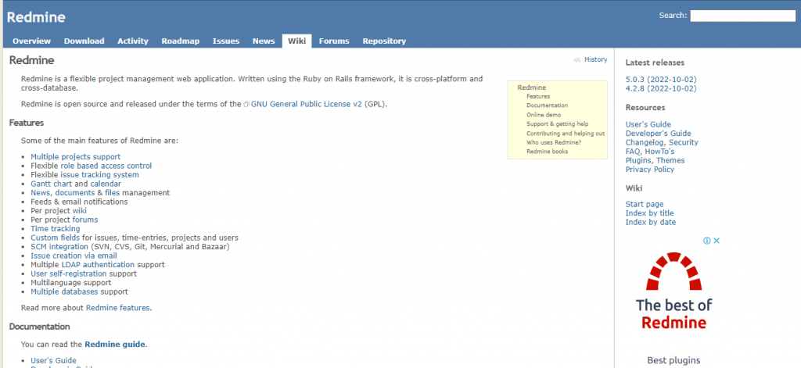801x368 pixels.
Task: Open the FAQ link
Action: pos(634,152)
